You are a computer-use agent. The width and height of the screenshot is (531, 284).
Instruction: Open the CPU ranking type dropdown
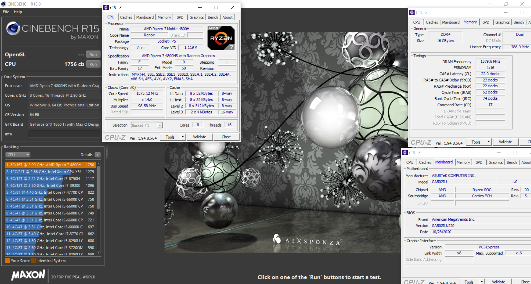coord(18,155)
